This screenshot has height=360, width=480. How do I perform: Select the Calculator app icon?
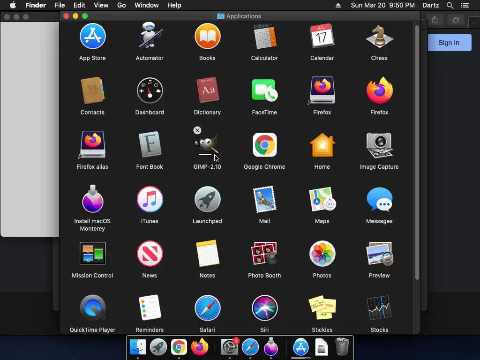click(x=264, y=37)
